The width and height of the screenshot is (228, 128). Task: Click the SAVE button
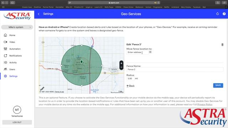(x=218, y=85)
